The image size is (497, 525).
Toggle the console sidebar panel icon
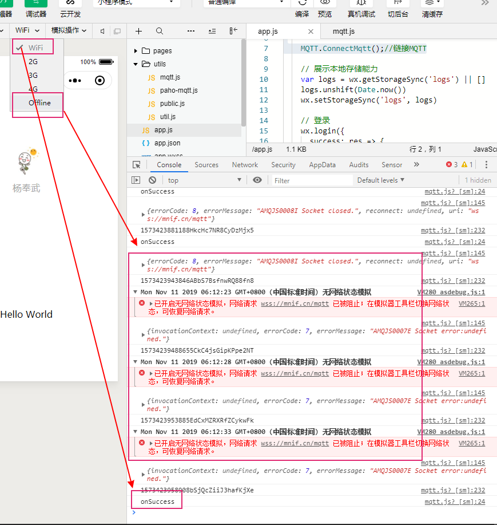click(x=136, y=180)
